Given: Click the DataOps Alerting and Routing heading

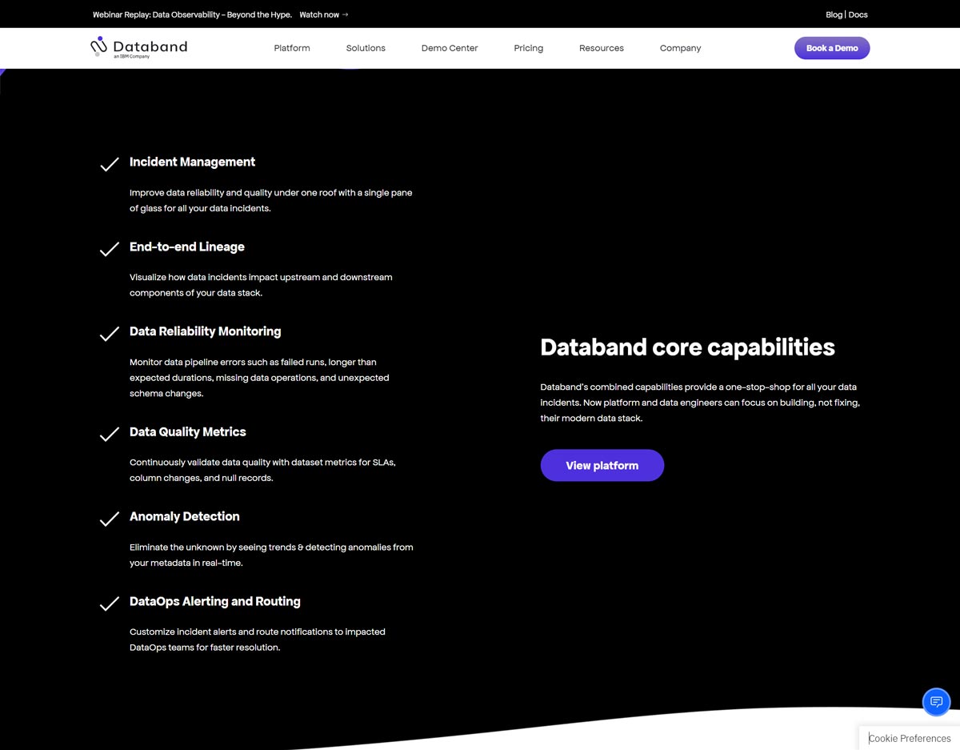Looking at the screenshot, I should point(215,601).
